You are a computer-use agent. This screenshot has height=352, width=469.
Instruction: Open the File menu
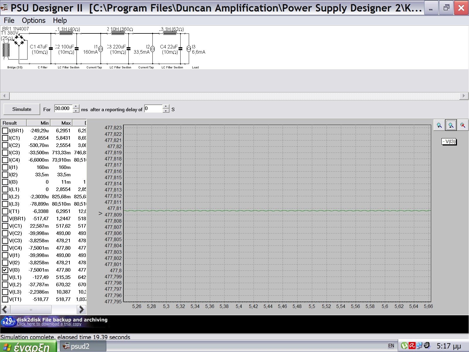click(x=9, y=21)
